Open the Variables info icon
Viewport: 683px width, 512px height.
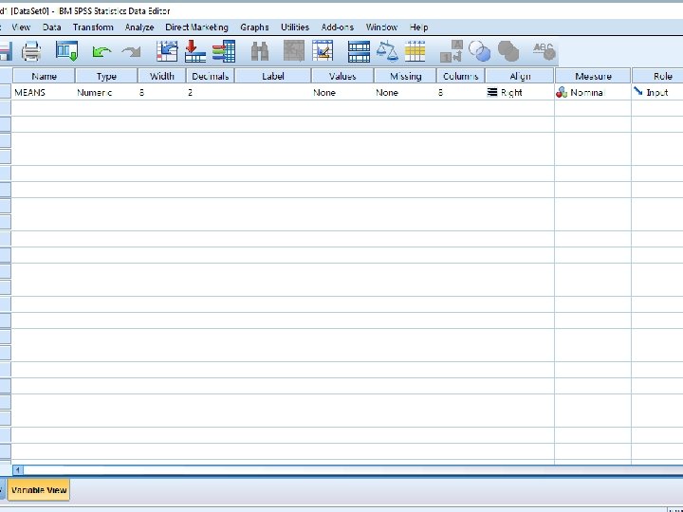click(224, 51)
